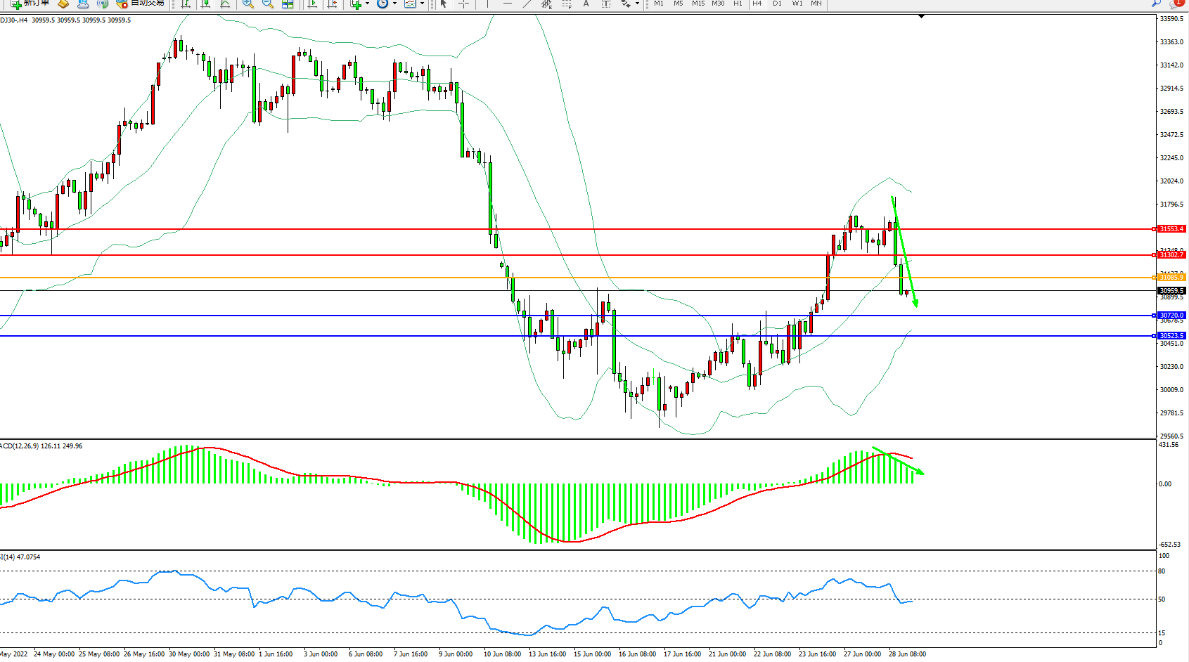Select the arrow cursor tool
Image resolution: width=1189 pixels, height=662 pixels.
pyautogui.click(x=444, y=4)
